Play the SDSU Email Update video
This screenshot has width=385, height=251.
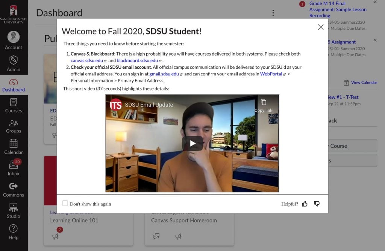[192, 143]
